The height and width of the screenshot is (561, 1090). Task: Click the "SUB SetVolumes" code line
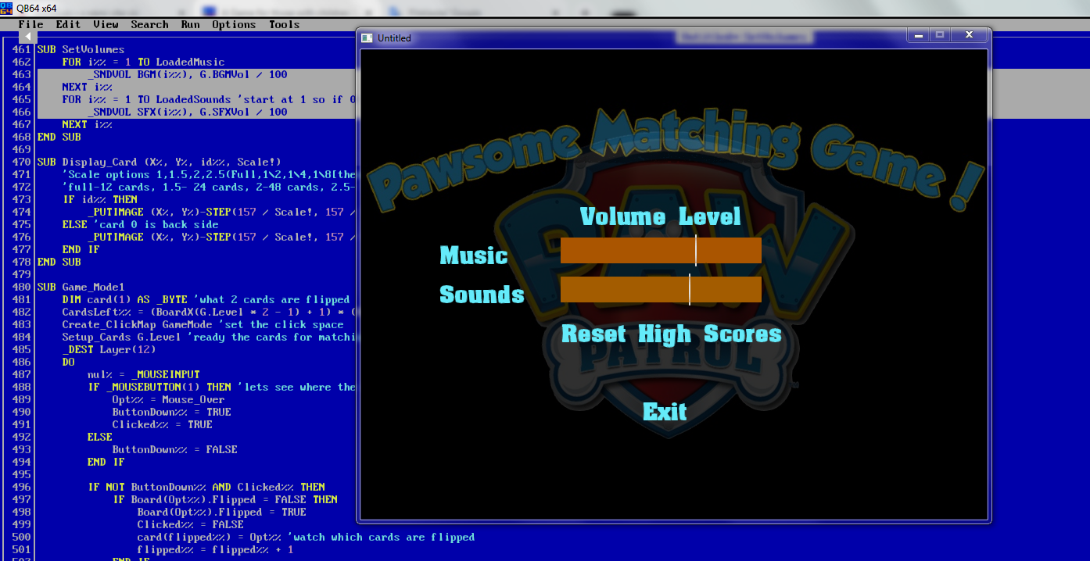pyautogui.click(x=81, y=49)
